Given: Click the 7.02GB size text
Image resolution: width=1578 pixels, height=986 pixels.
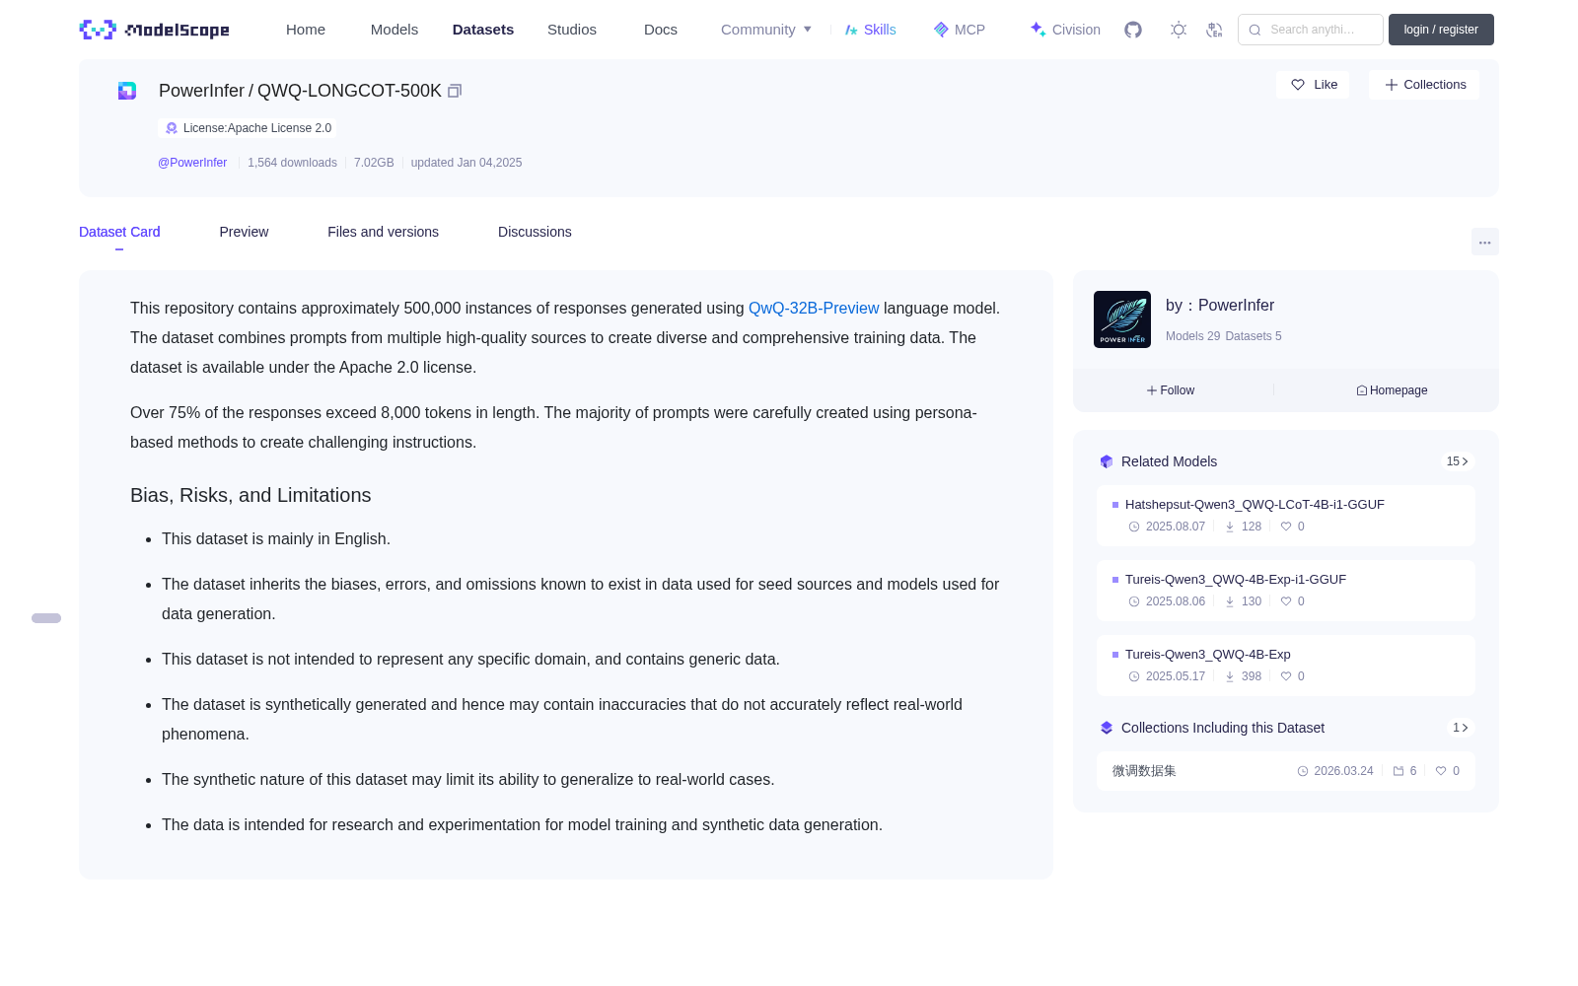Looking at the screenshot, I should pos(374,163).
